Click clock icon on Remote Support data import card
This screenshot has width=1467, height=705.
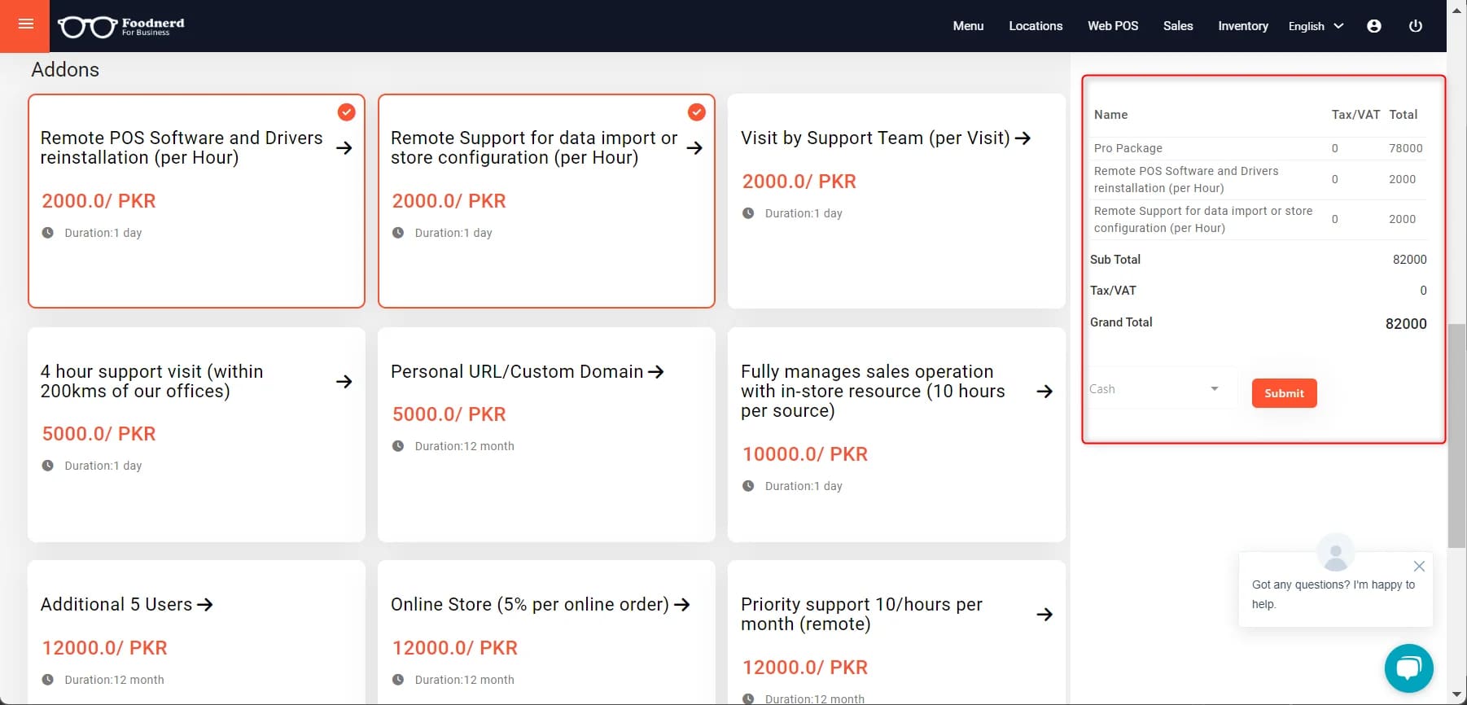coord(398,233)
